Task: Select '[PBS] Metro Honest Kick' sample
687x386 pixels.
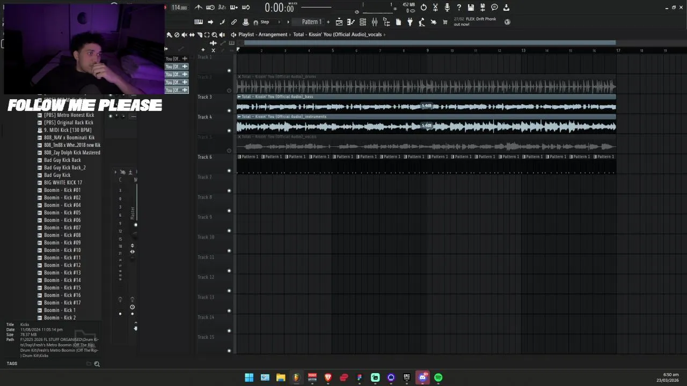Action: (69, 115)
